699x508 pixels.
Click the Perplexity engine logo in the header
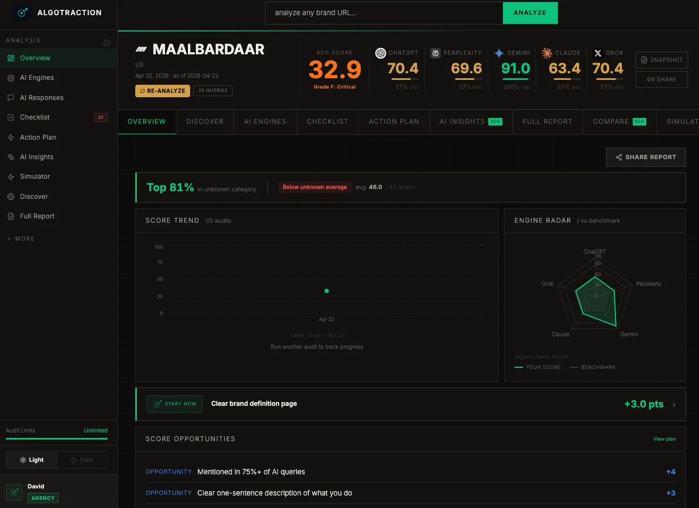(436, 53)
